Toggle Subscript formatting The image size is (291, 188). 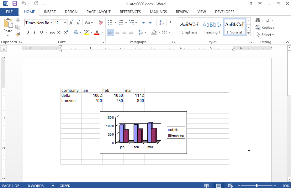59,33
